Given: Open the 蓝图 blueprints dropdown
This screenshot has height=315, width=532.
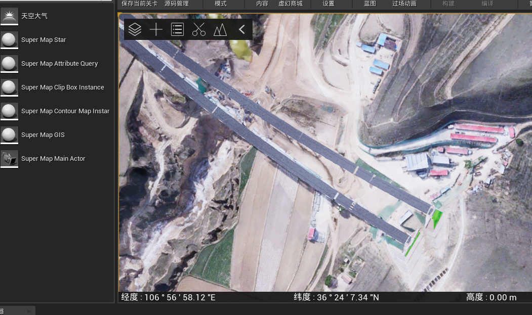Looking at the screenshot, I should (370, 4).
